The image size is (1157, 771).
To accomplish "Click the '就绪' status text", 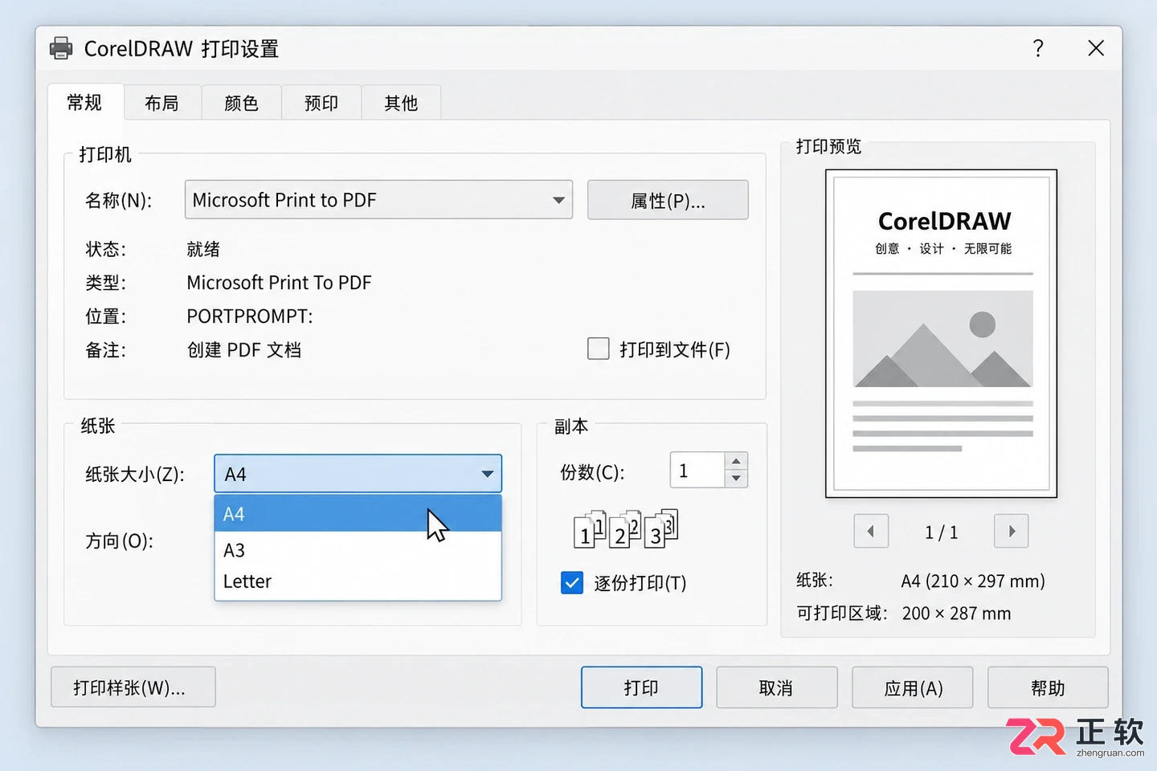I will (x=203, y=249).
